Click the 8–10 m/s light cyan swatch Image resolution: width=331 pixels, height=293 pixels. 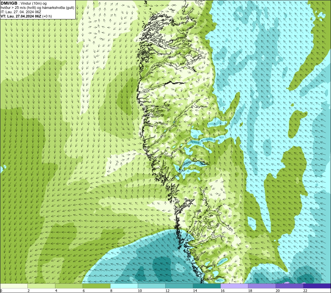point(124,286)
